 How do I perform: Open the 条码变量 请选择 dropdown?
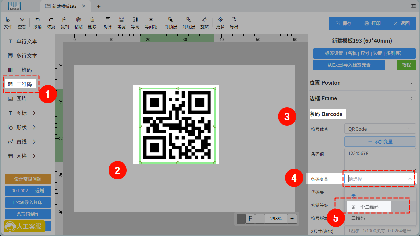(x=380, y=179)
